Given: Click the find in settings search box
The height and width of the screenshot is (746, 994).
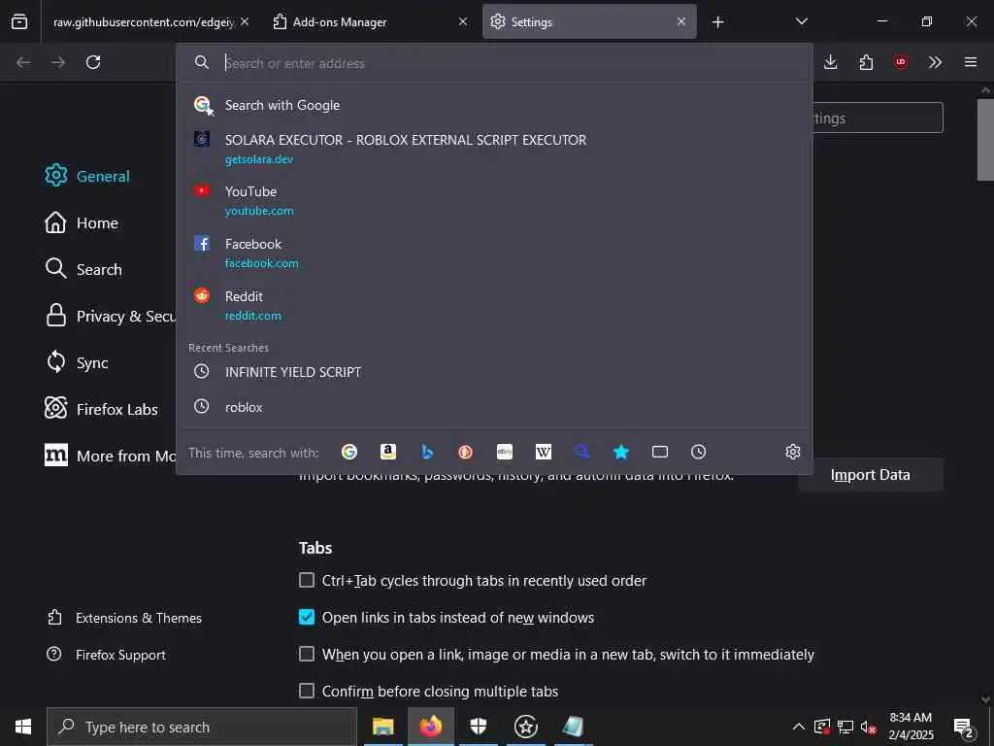Looking at the screenshot, I should point(878,118).
